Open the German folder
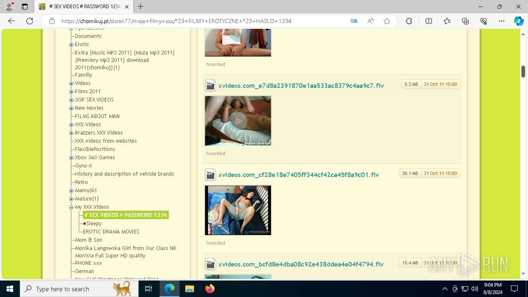The image size is (528, 297). (x=84, y=271)
